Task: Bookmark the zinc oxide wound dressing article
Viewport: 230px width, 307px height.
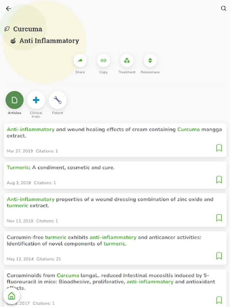Action: pyautogui.click(x=219, y=218)
